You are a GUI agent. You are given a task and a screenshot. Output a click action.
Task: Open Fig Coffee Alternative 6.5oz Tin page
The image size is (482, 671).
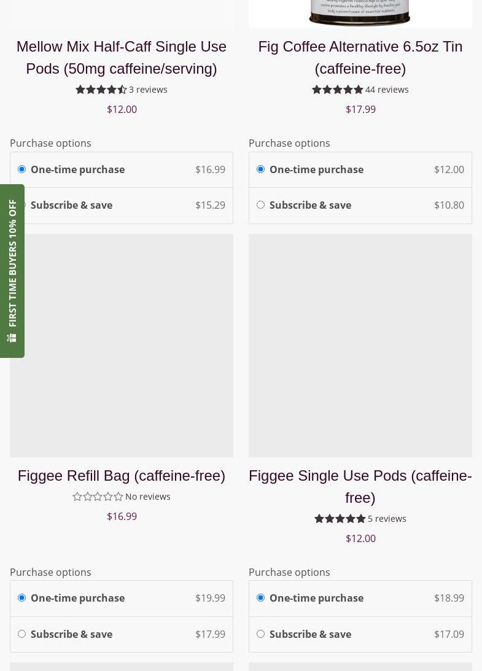(x=360, y=57)
